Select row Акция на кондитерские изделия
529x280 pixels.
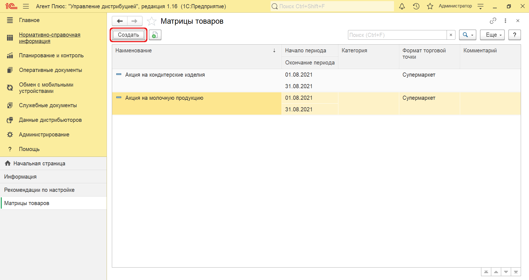tap(165, 75)
